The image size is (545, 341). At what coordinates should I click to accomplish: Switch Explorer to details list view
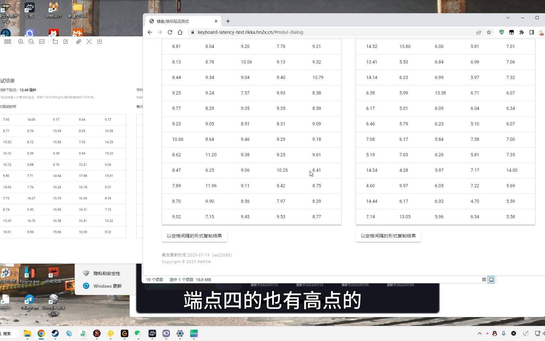[484, 279]
